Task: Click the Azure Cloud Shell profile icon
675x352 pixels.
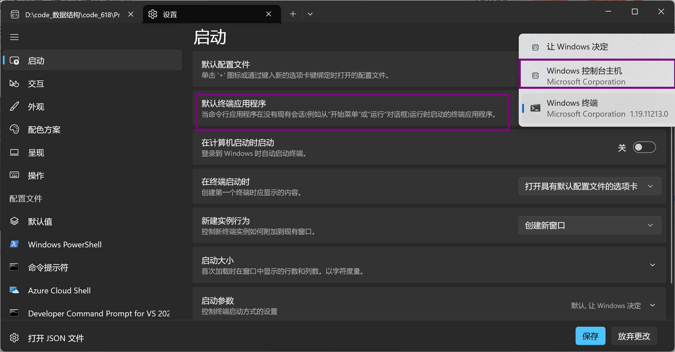Action: pyautogui.click(x=14, y=290)
